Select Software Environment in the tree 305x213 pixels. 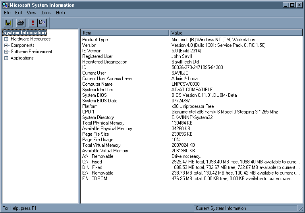coord(31,52)
